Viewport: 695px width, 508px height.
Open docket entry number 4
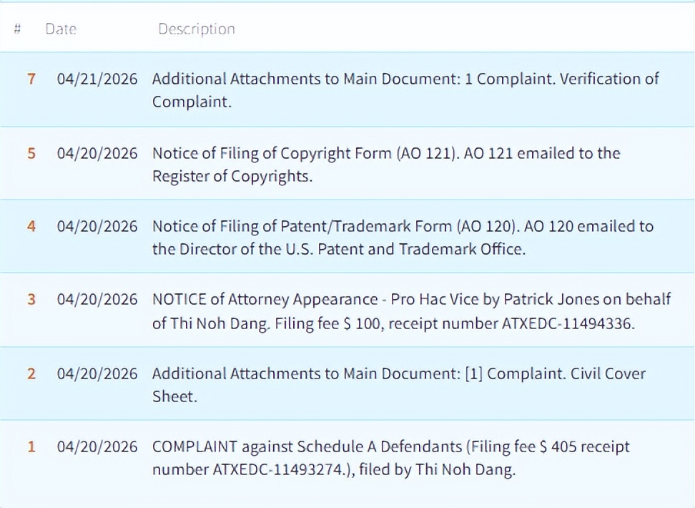(x=31, y=226)
